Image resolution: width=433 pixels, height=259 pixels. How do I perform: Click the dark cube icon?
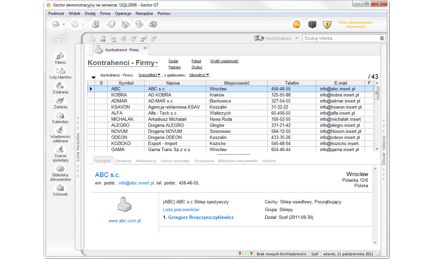[x=312, y=25]
